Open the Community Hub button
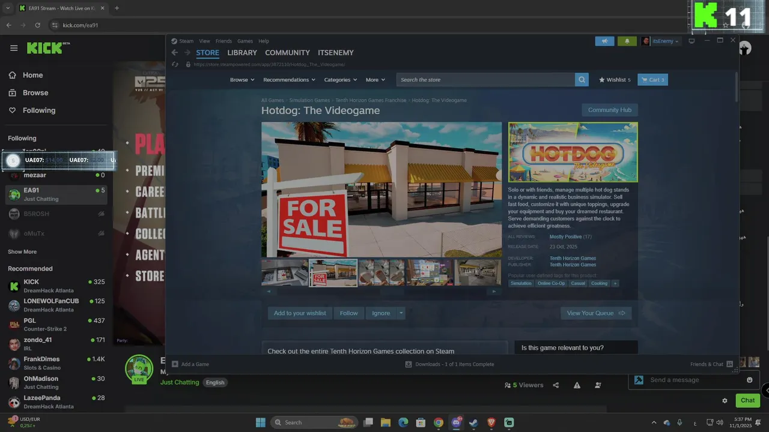769x432 pixels. tap(610, 110)
